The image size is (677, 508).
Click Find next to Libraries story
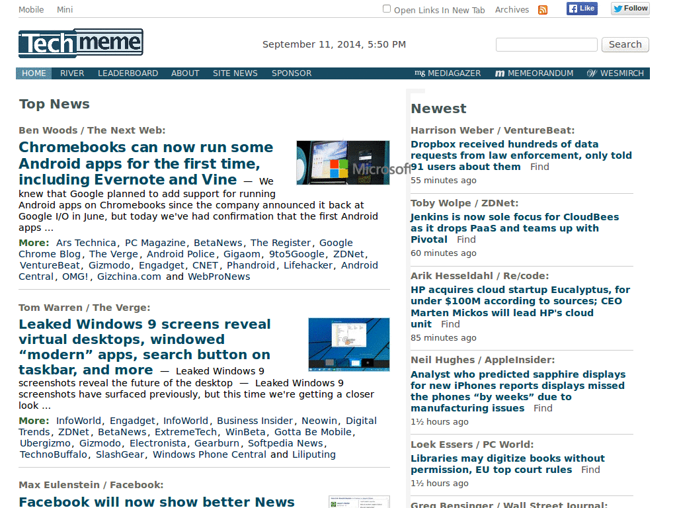tap(590, 470)
